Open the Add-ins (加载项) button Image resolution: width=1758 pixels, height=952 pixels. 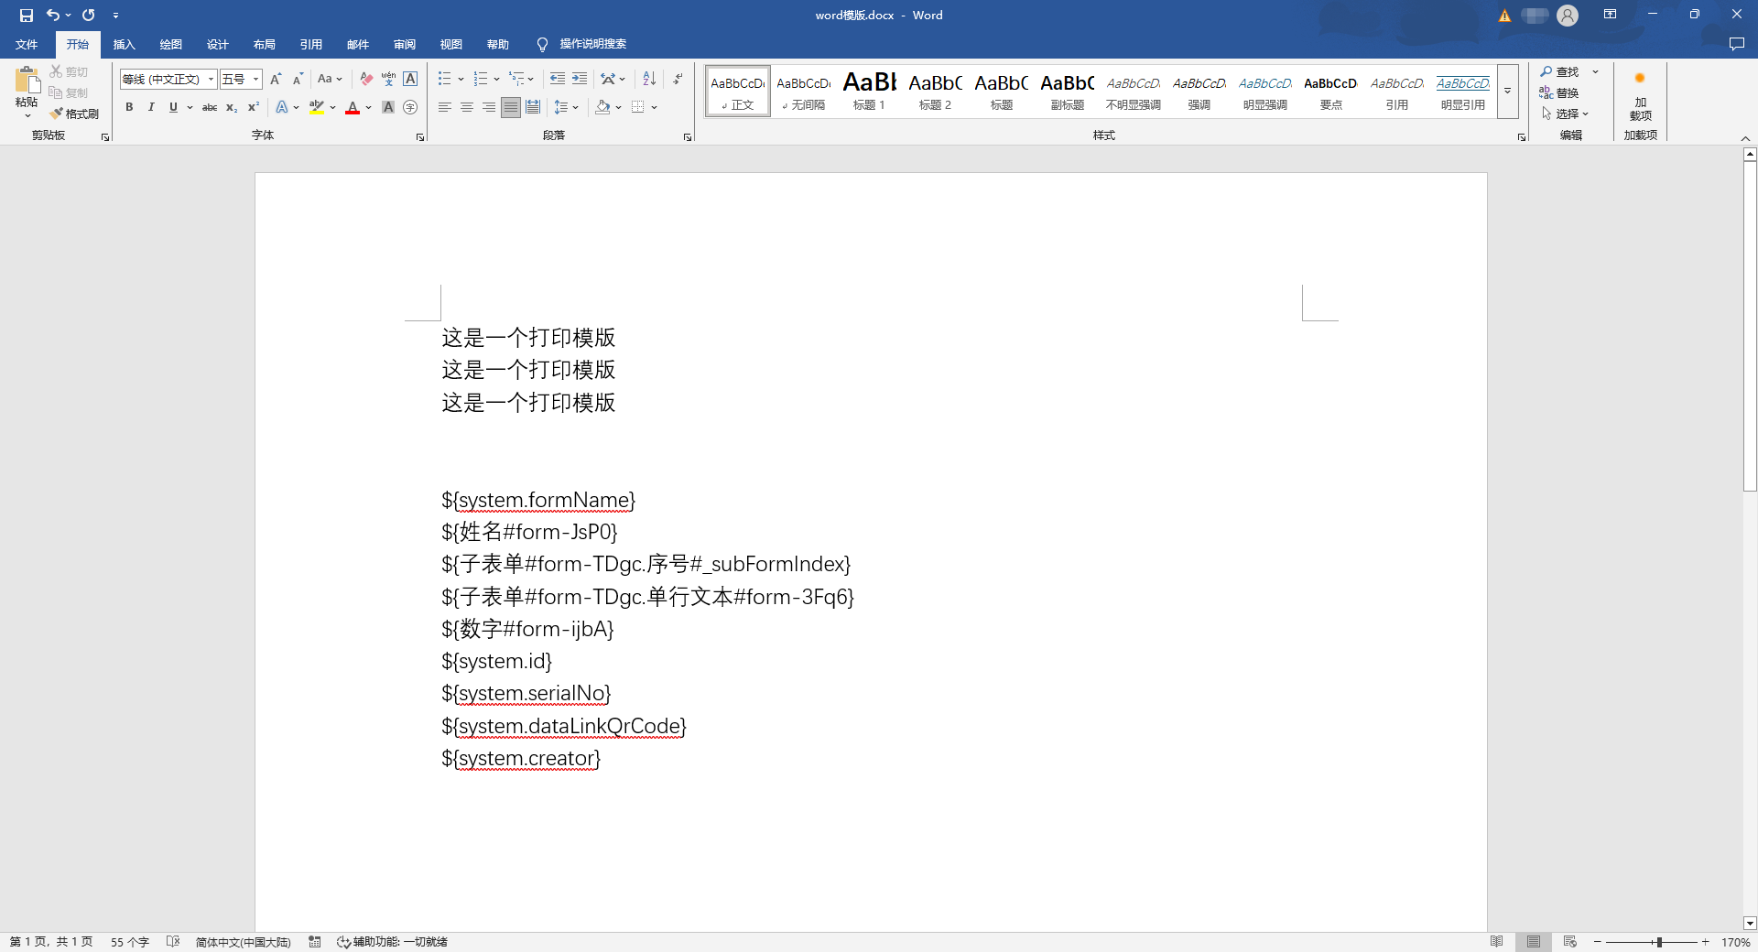coord(1641,95)
